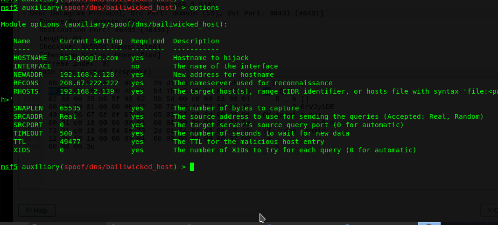Click the SNAPLEN value 65535
This screenshot has height=225, width=498.
pyautogui.click(x=70, y=108)
